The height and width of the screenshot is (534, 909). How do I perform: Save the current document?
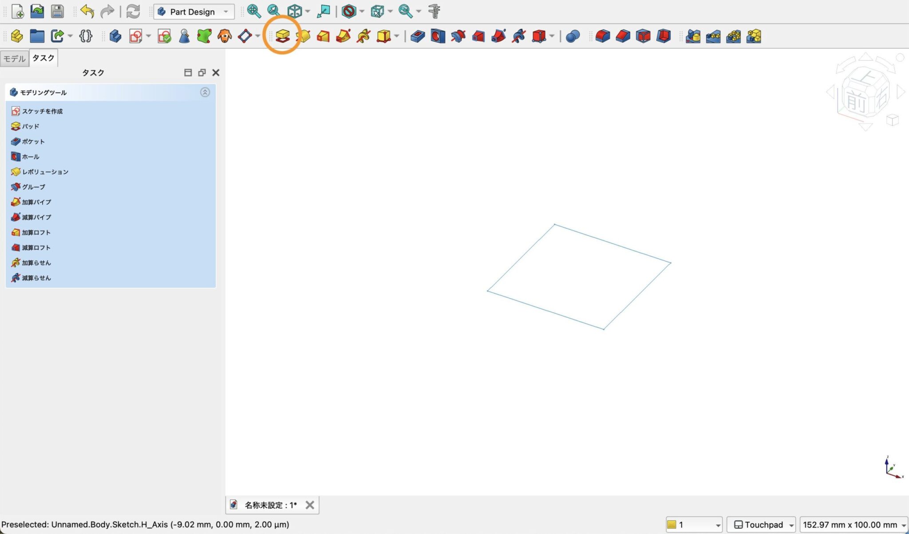57,12
